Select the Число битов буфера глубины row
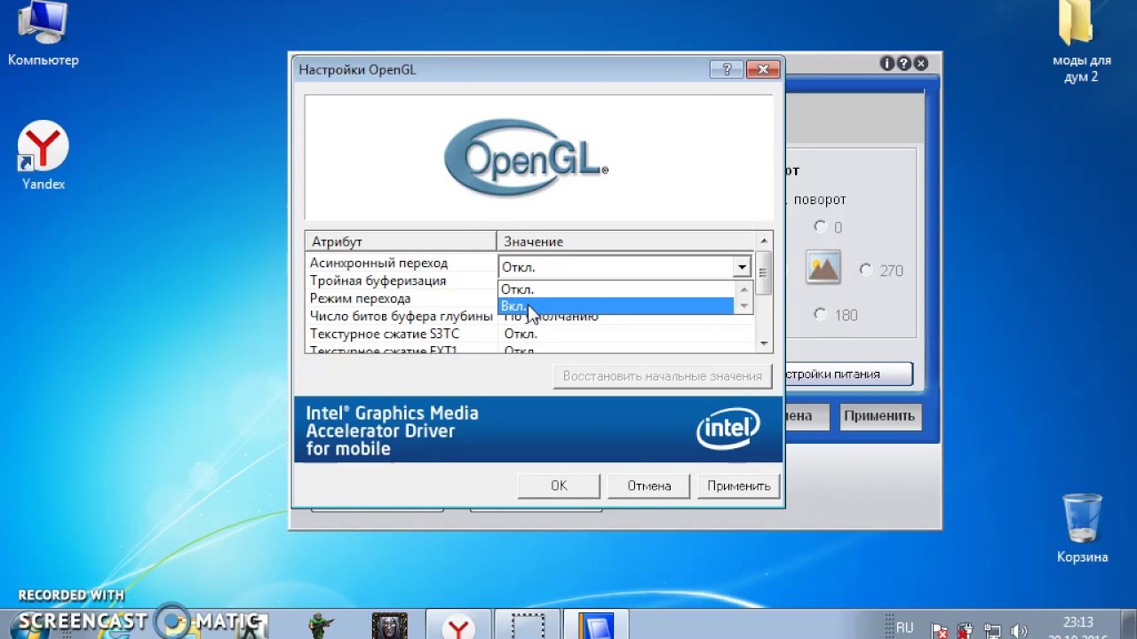Image resolution: width=1137 pixels, height=639 pixels. click(x=402, y=316)
